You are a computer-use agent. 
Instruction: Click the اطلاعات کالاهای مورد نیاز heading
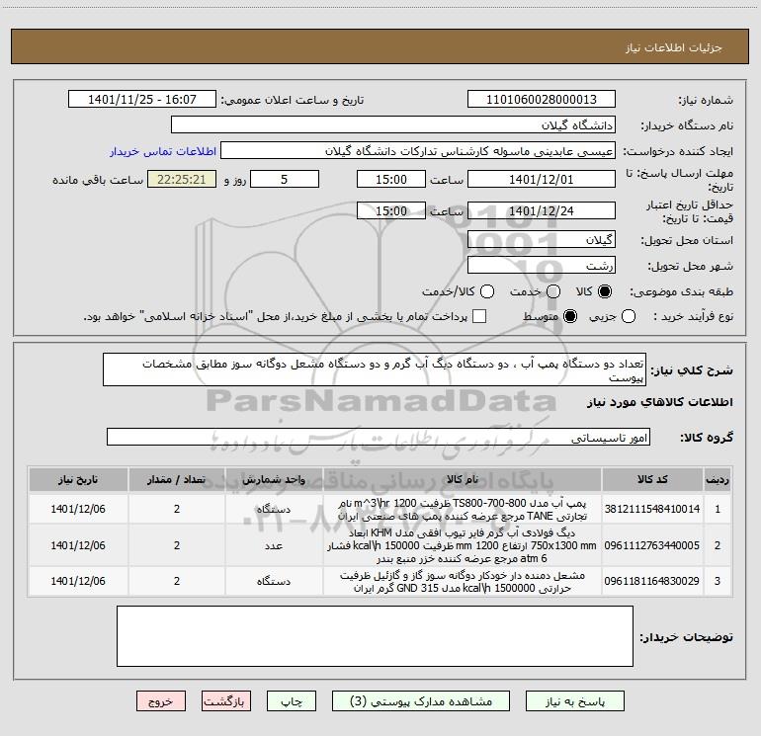pos(659,402)
